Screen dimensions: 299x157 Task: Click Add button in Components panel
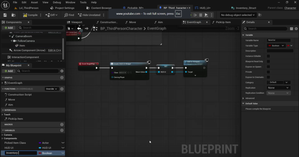8,28
